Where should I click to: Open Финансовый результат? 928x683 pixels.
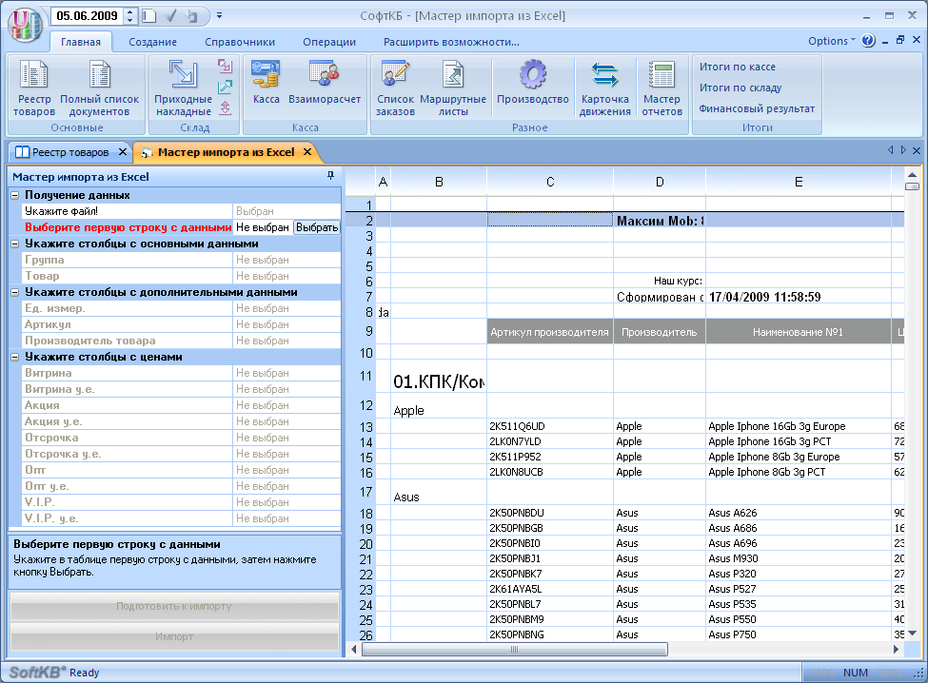757,108
